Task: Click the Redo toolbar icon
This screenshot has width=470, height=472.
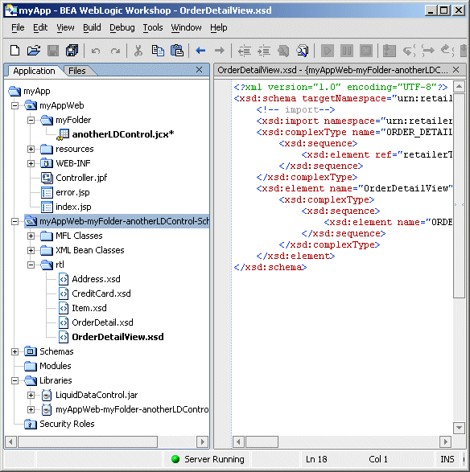Action: tap(115, 51)
